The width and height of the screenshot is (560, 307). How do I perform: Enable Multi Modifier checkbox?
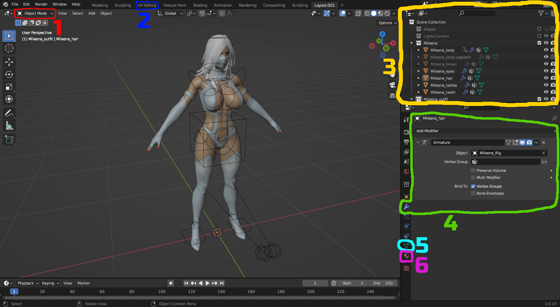[x=473, y=178]
